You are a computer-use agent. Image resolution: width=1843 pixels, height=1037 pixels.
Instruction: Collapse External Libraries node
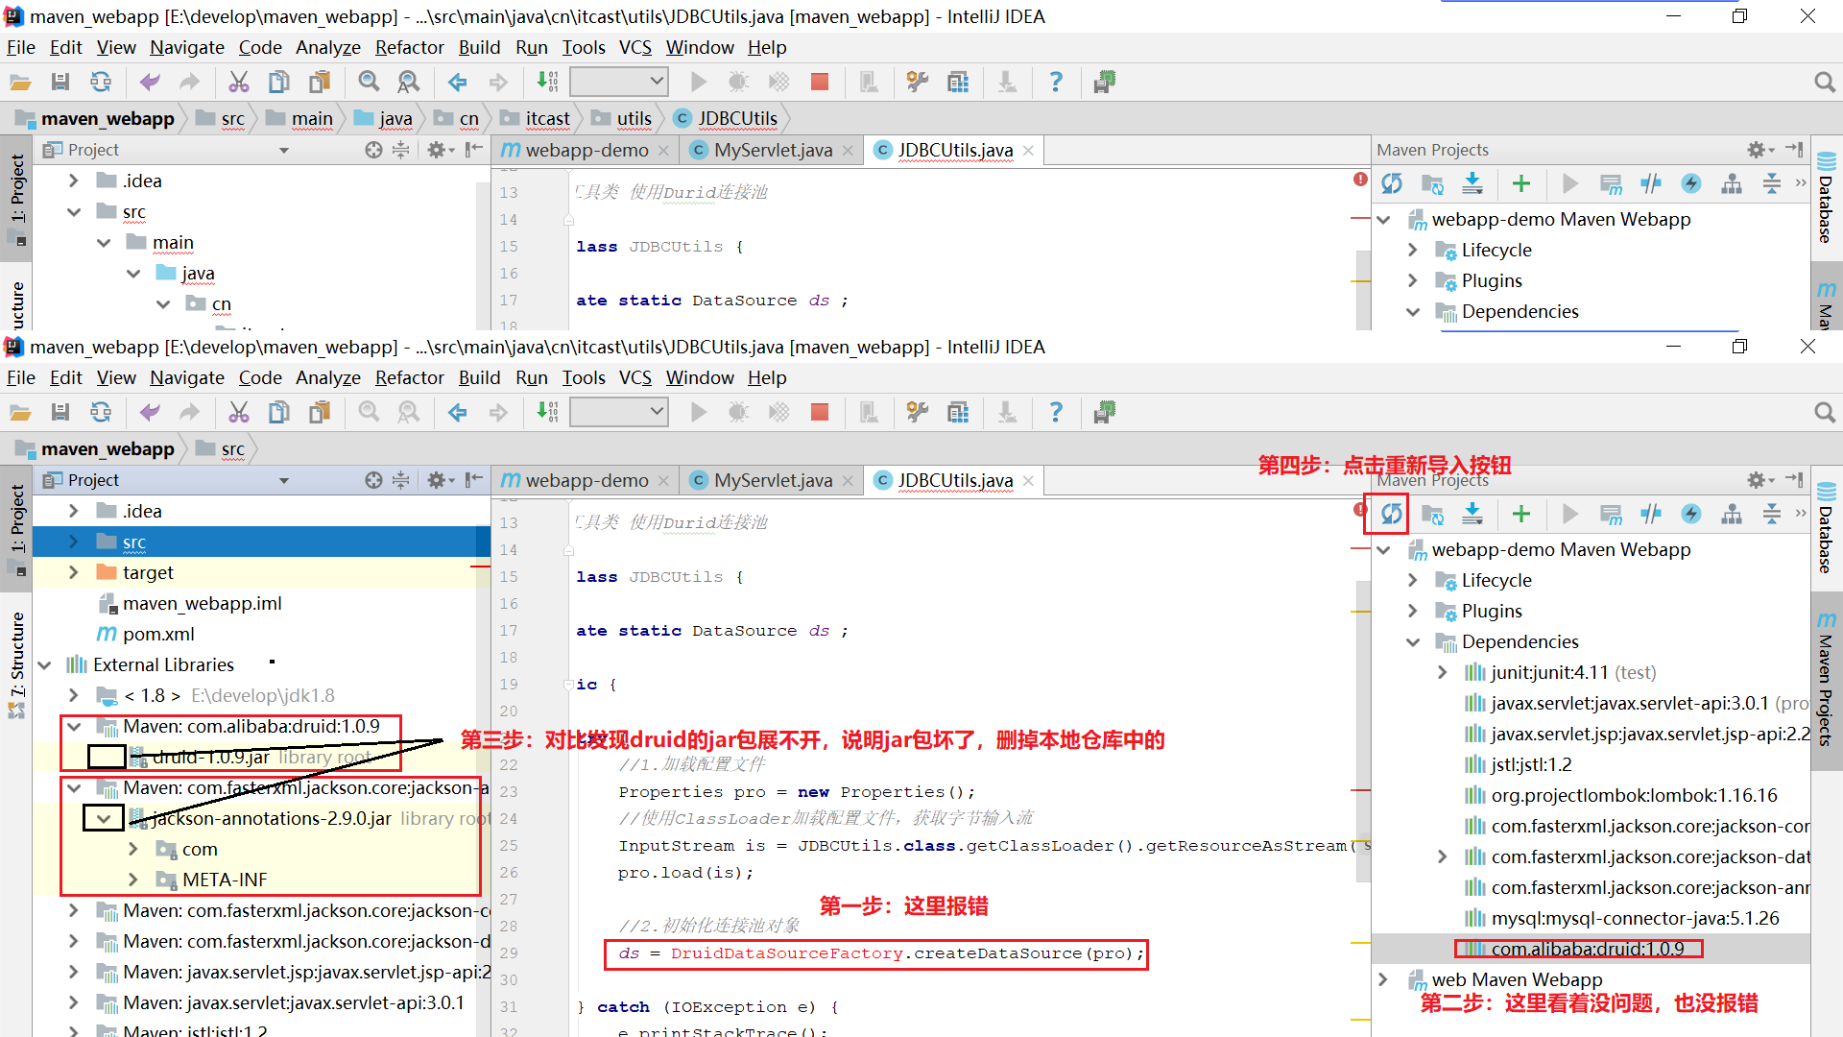[x=44, y=664]
